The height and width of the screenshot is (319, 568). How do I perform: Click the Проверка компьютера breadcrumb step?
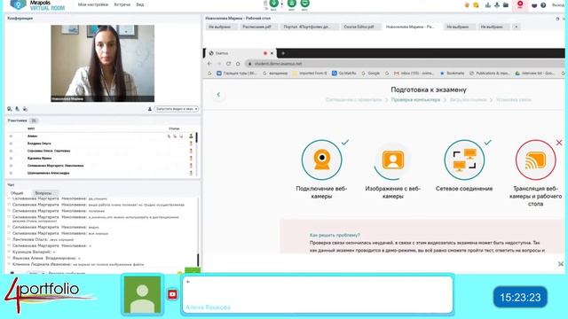[x=415, y=100]
